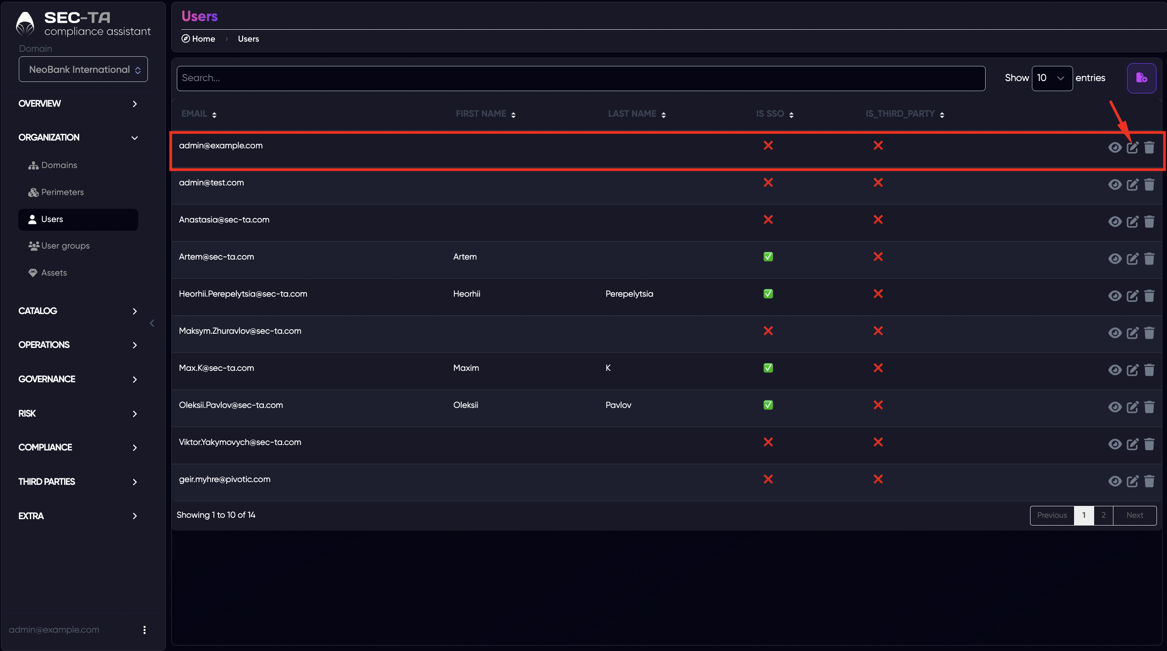View details of admin@test.com
1167x651 pixels.
[1115, 184]
